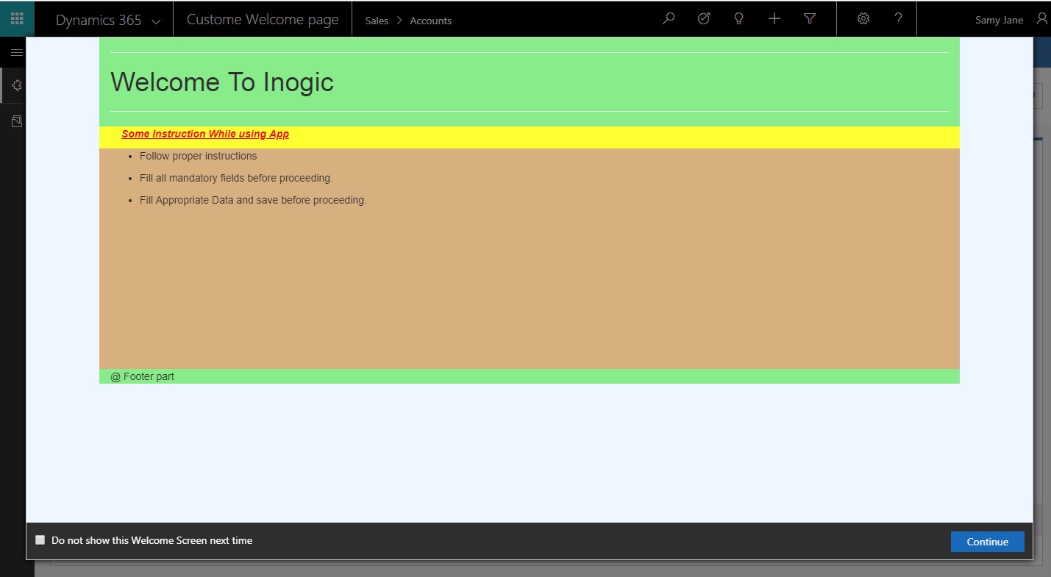This screenshot has height=577, width=1051.
Task: Select Accounts in the breadcrumb
Action: 430,21
